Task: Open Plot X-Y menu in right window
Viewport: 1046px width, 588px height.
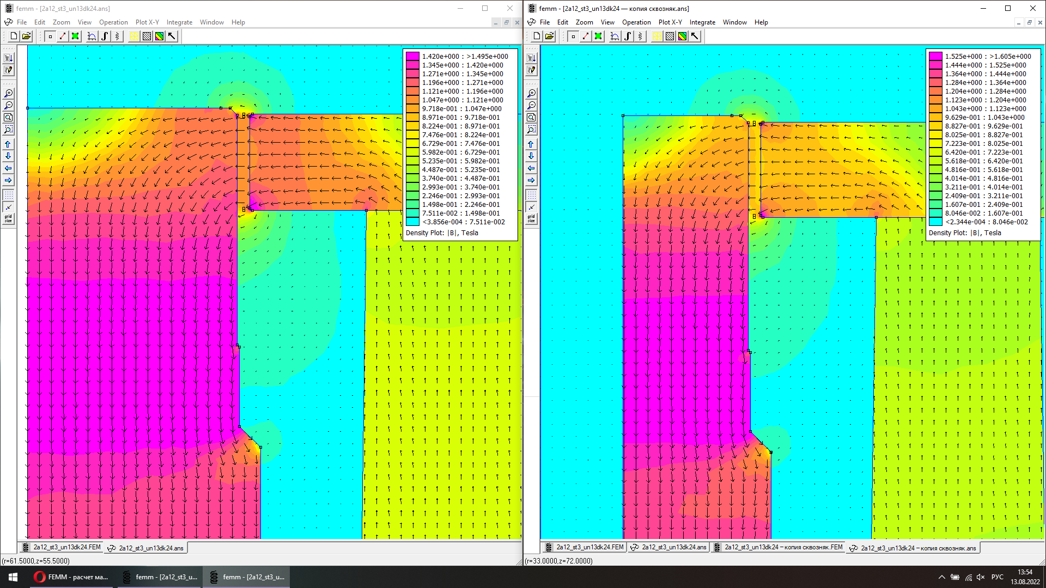Action: (670, 22)
